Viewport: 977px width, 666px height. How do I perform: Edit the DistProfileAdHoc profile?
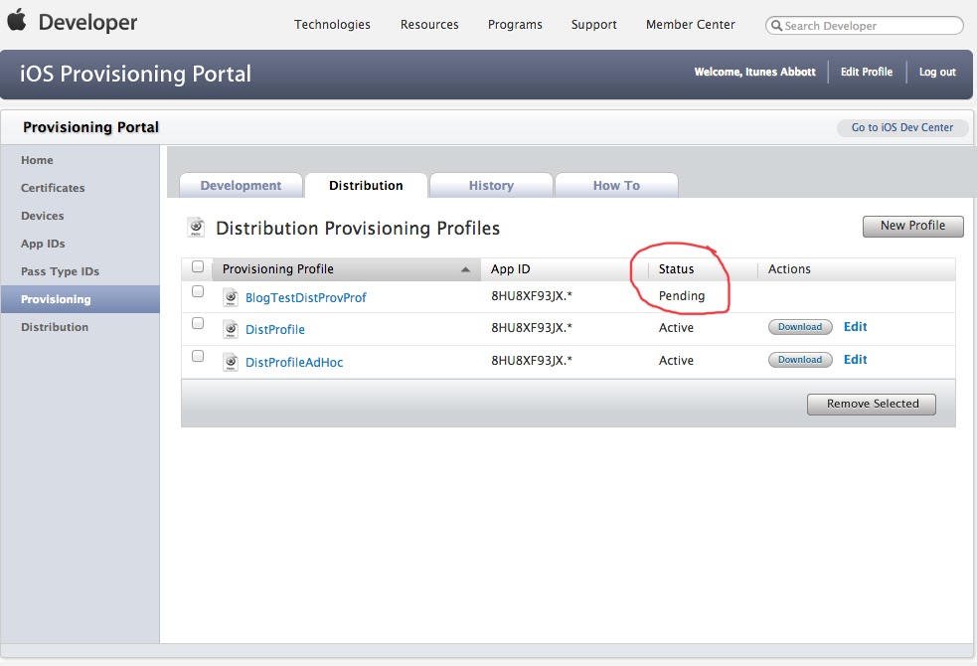coord(855,360)
